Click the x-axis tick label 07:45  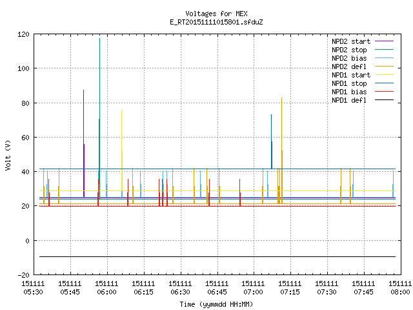coord(363,292)
